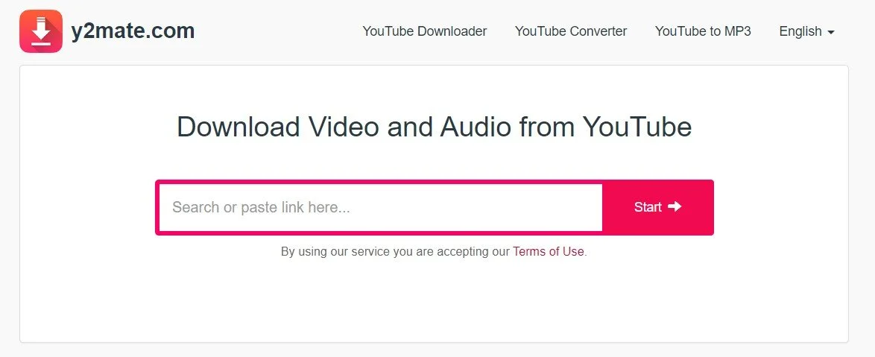
Task: Click the 'Download Video and Audio from YouTube' heading
Action: [435, 127]
